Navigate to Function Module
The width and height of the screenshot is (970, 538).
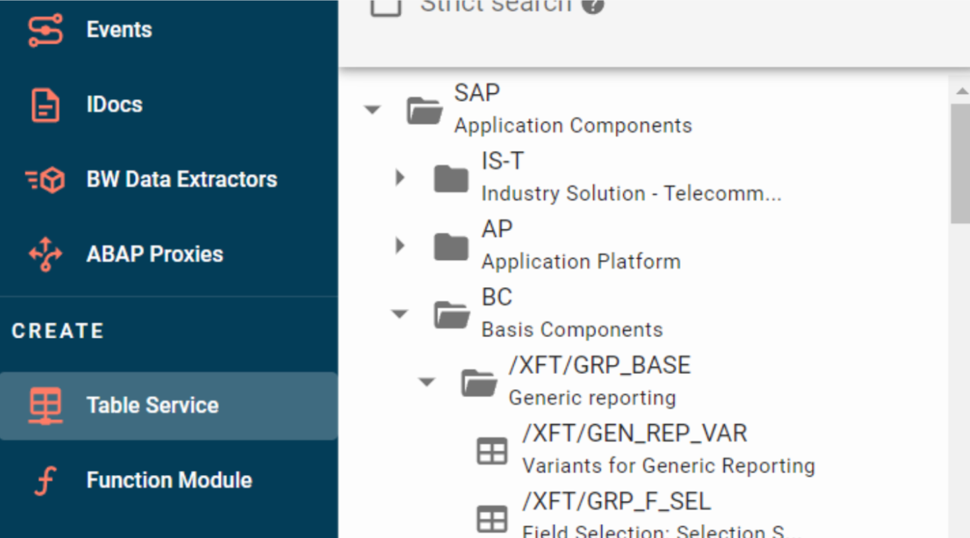[x=169, y=480]
